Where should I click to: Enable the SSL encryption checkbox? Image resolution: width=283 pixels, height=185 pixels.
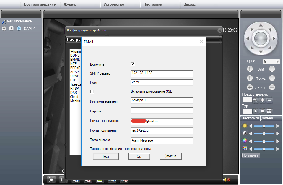92,91
